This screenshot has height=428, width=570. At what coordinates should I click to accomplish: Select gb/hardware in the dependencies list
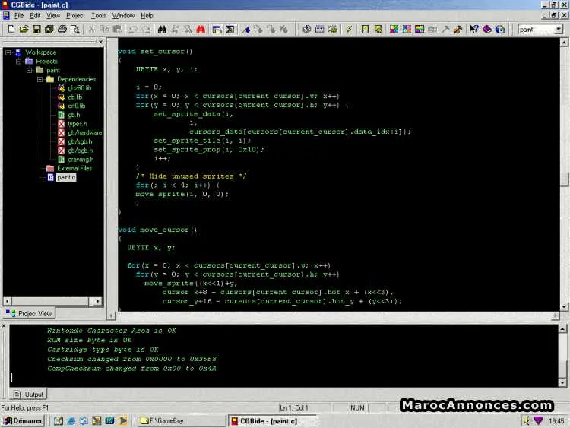coord(85,133)
